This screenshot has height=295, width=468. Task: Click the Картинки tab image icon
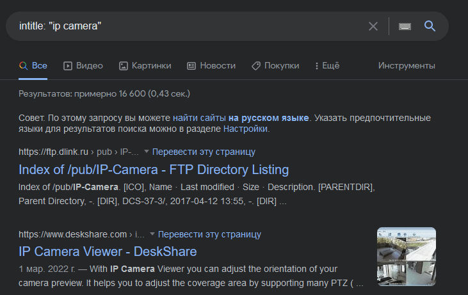coord(124,65)
